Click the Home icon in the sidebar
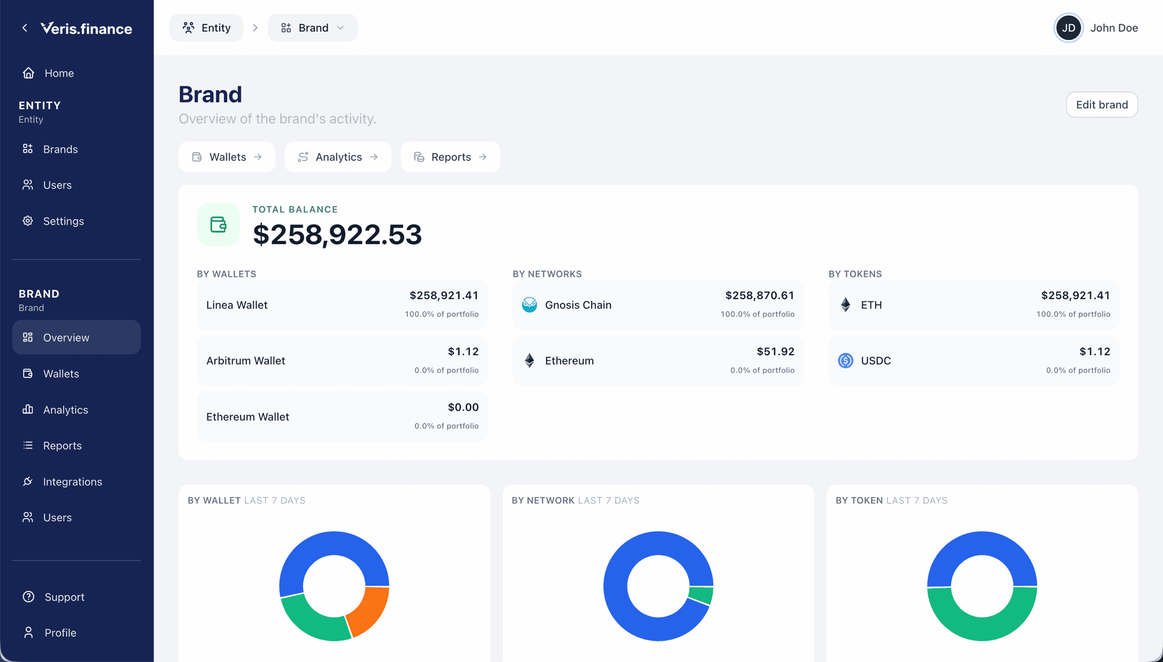This screenshot has height=662, width=1163. coord(28,73)
